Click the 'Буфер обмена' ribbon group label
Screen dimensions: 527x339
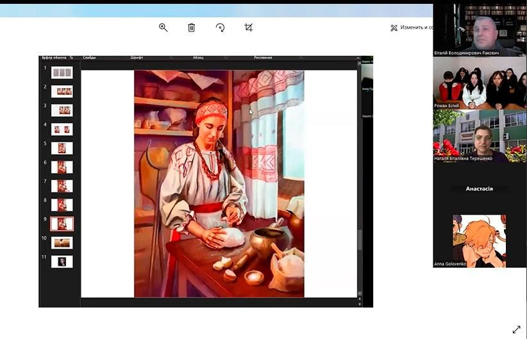(54, 58)
